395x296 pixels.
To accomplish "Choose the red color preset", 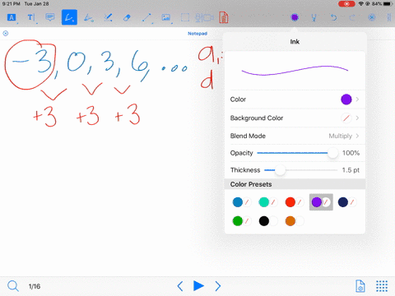I will coord(290,202).
